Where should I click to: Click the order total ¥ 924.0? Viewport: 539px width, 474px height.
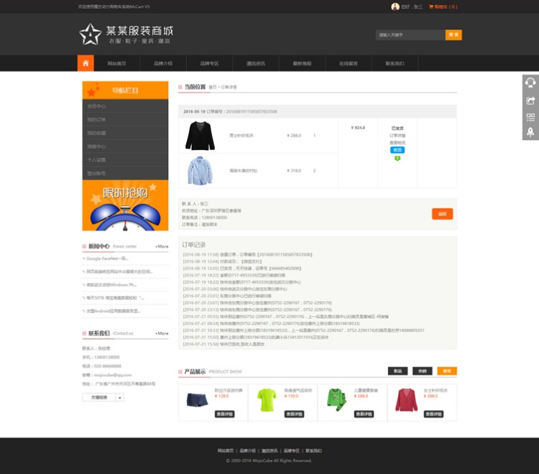point(358,128)
